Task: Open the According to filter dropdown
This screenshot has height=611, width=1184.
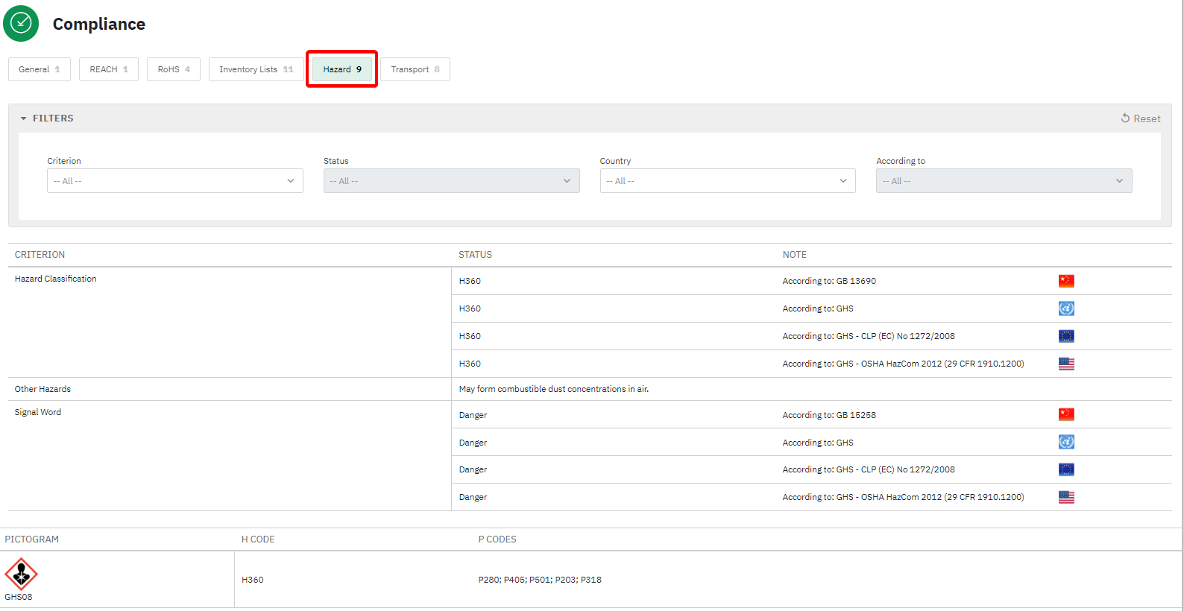Action: click(x=1004, y=181)
